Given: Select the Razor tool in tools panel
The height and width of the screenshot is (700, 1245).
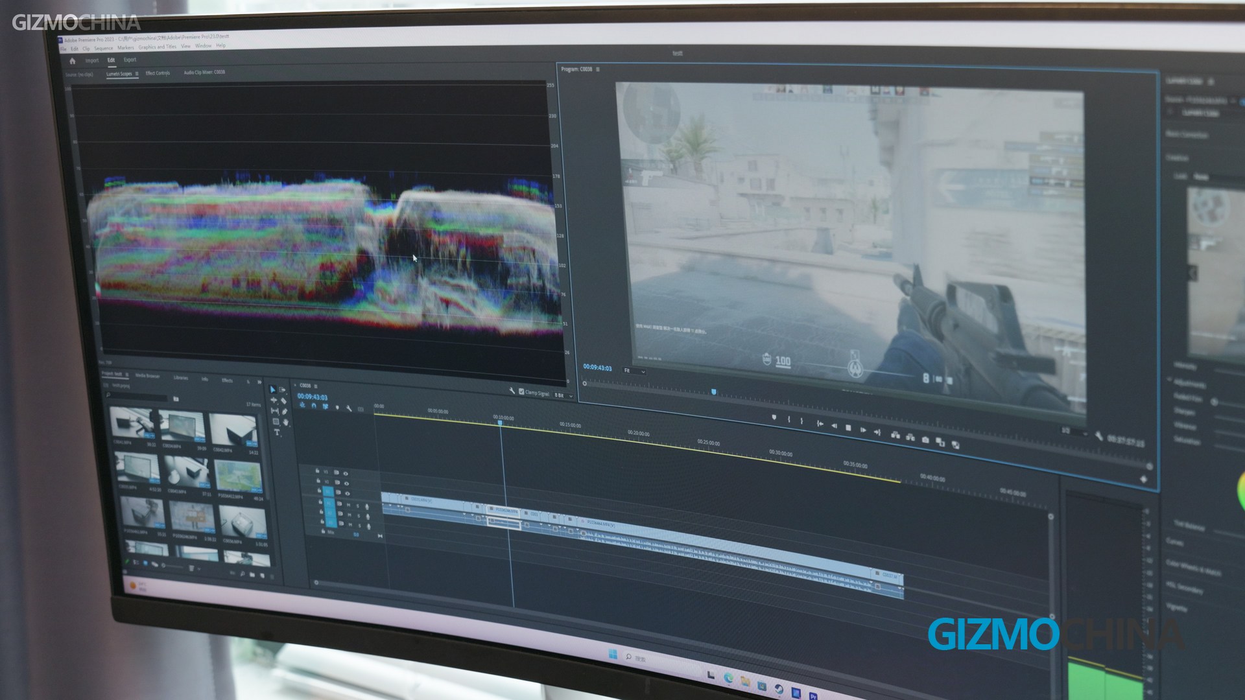Looking at the screenshot, I should pyautogui.click(x=283, y=401).
